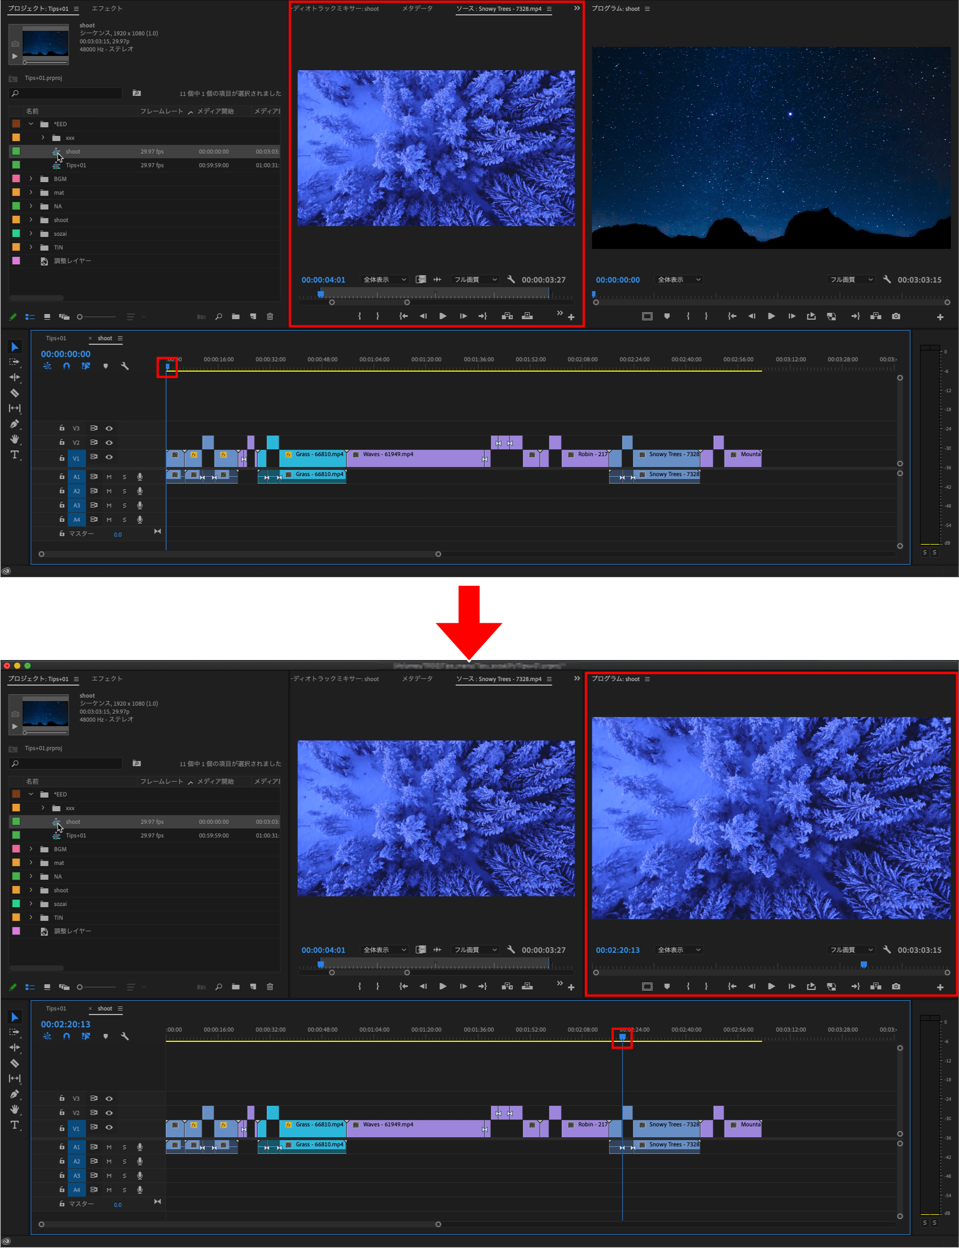Open timeline wrench settings, upper screenshot

coord(124,366)
